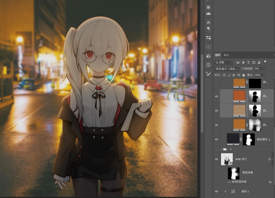Select the 9008 拷贝 layer thumbnail

click(x=227, y=159)
